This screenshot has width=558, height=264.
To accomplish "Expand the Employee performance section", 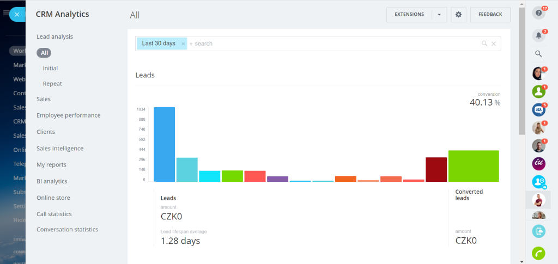I will coord(68,115).
